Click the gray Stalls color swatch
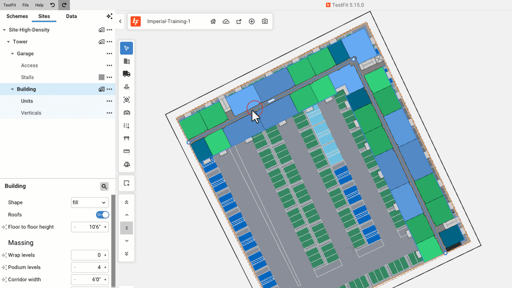Screen dimensions: 512x288 [101, 77]
